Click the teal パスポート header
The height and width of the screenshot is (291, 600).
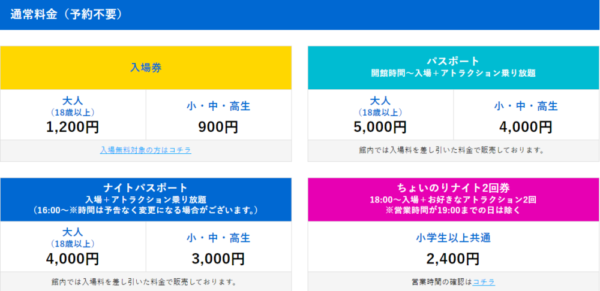[x=454, y=68]
